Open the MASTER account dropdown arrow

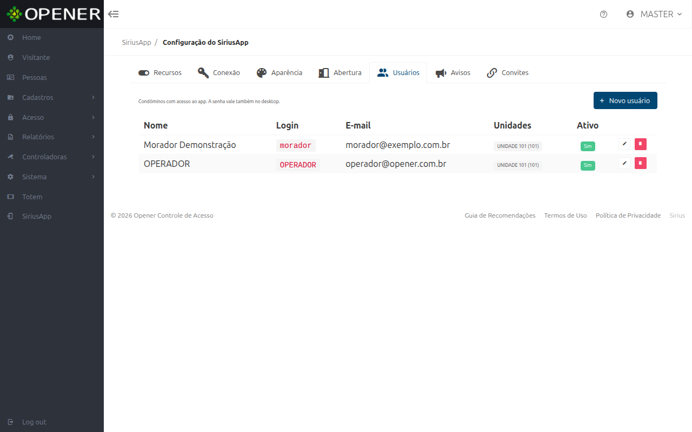point(679,15)
